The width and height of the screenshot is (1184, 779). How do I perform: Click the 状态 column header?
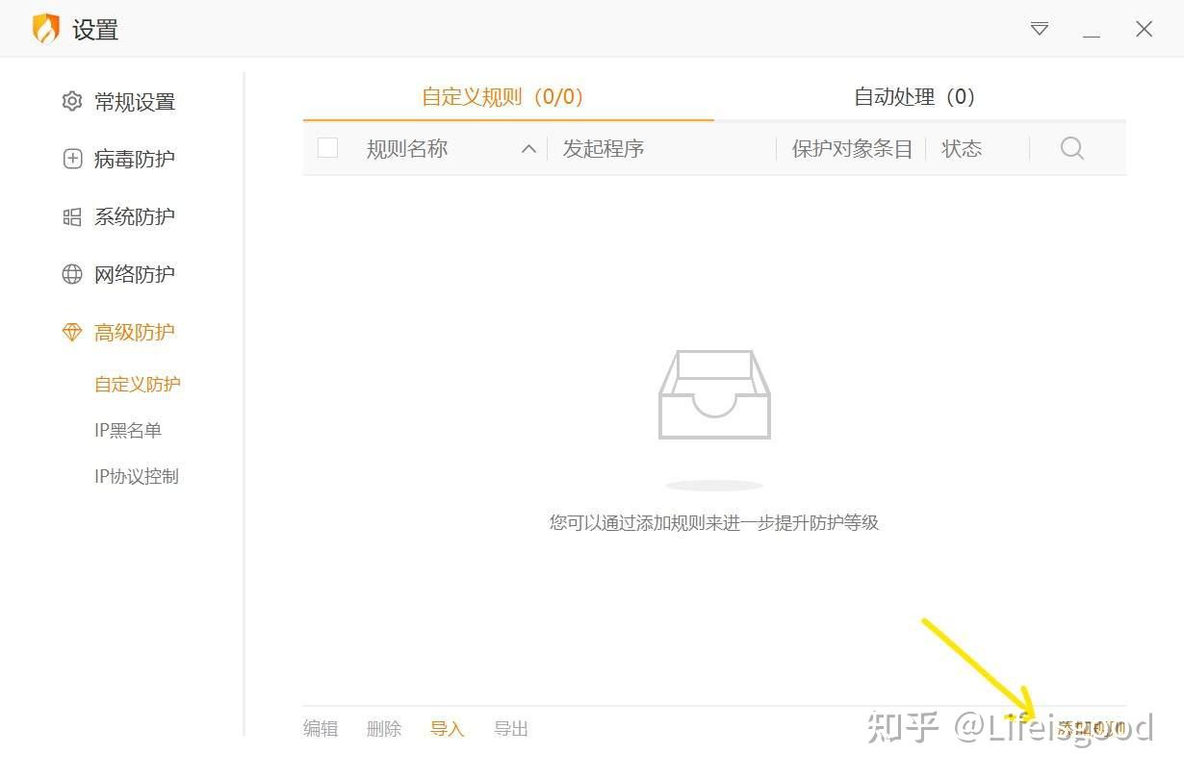(962, 149)
